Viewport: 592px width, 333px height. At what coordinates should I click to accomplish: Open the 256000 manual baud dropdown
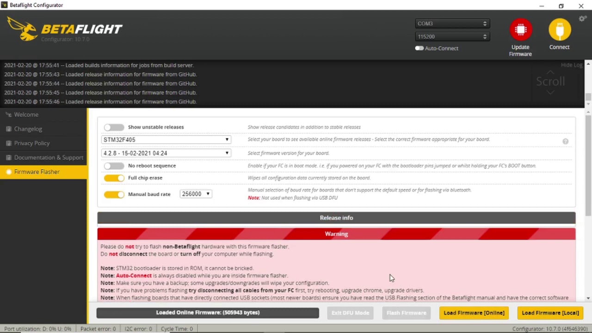point(196,194)
